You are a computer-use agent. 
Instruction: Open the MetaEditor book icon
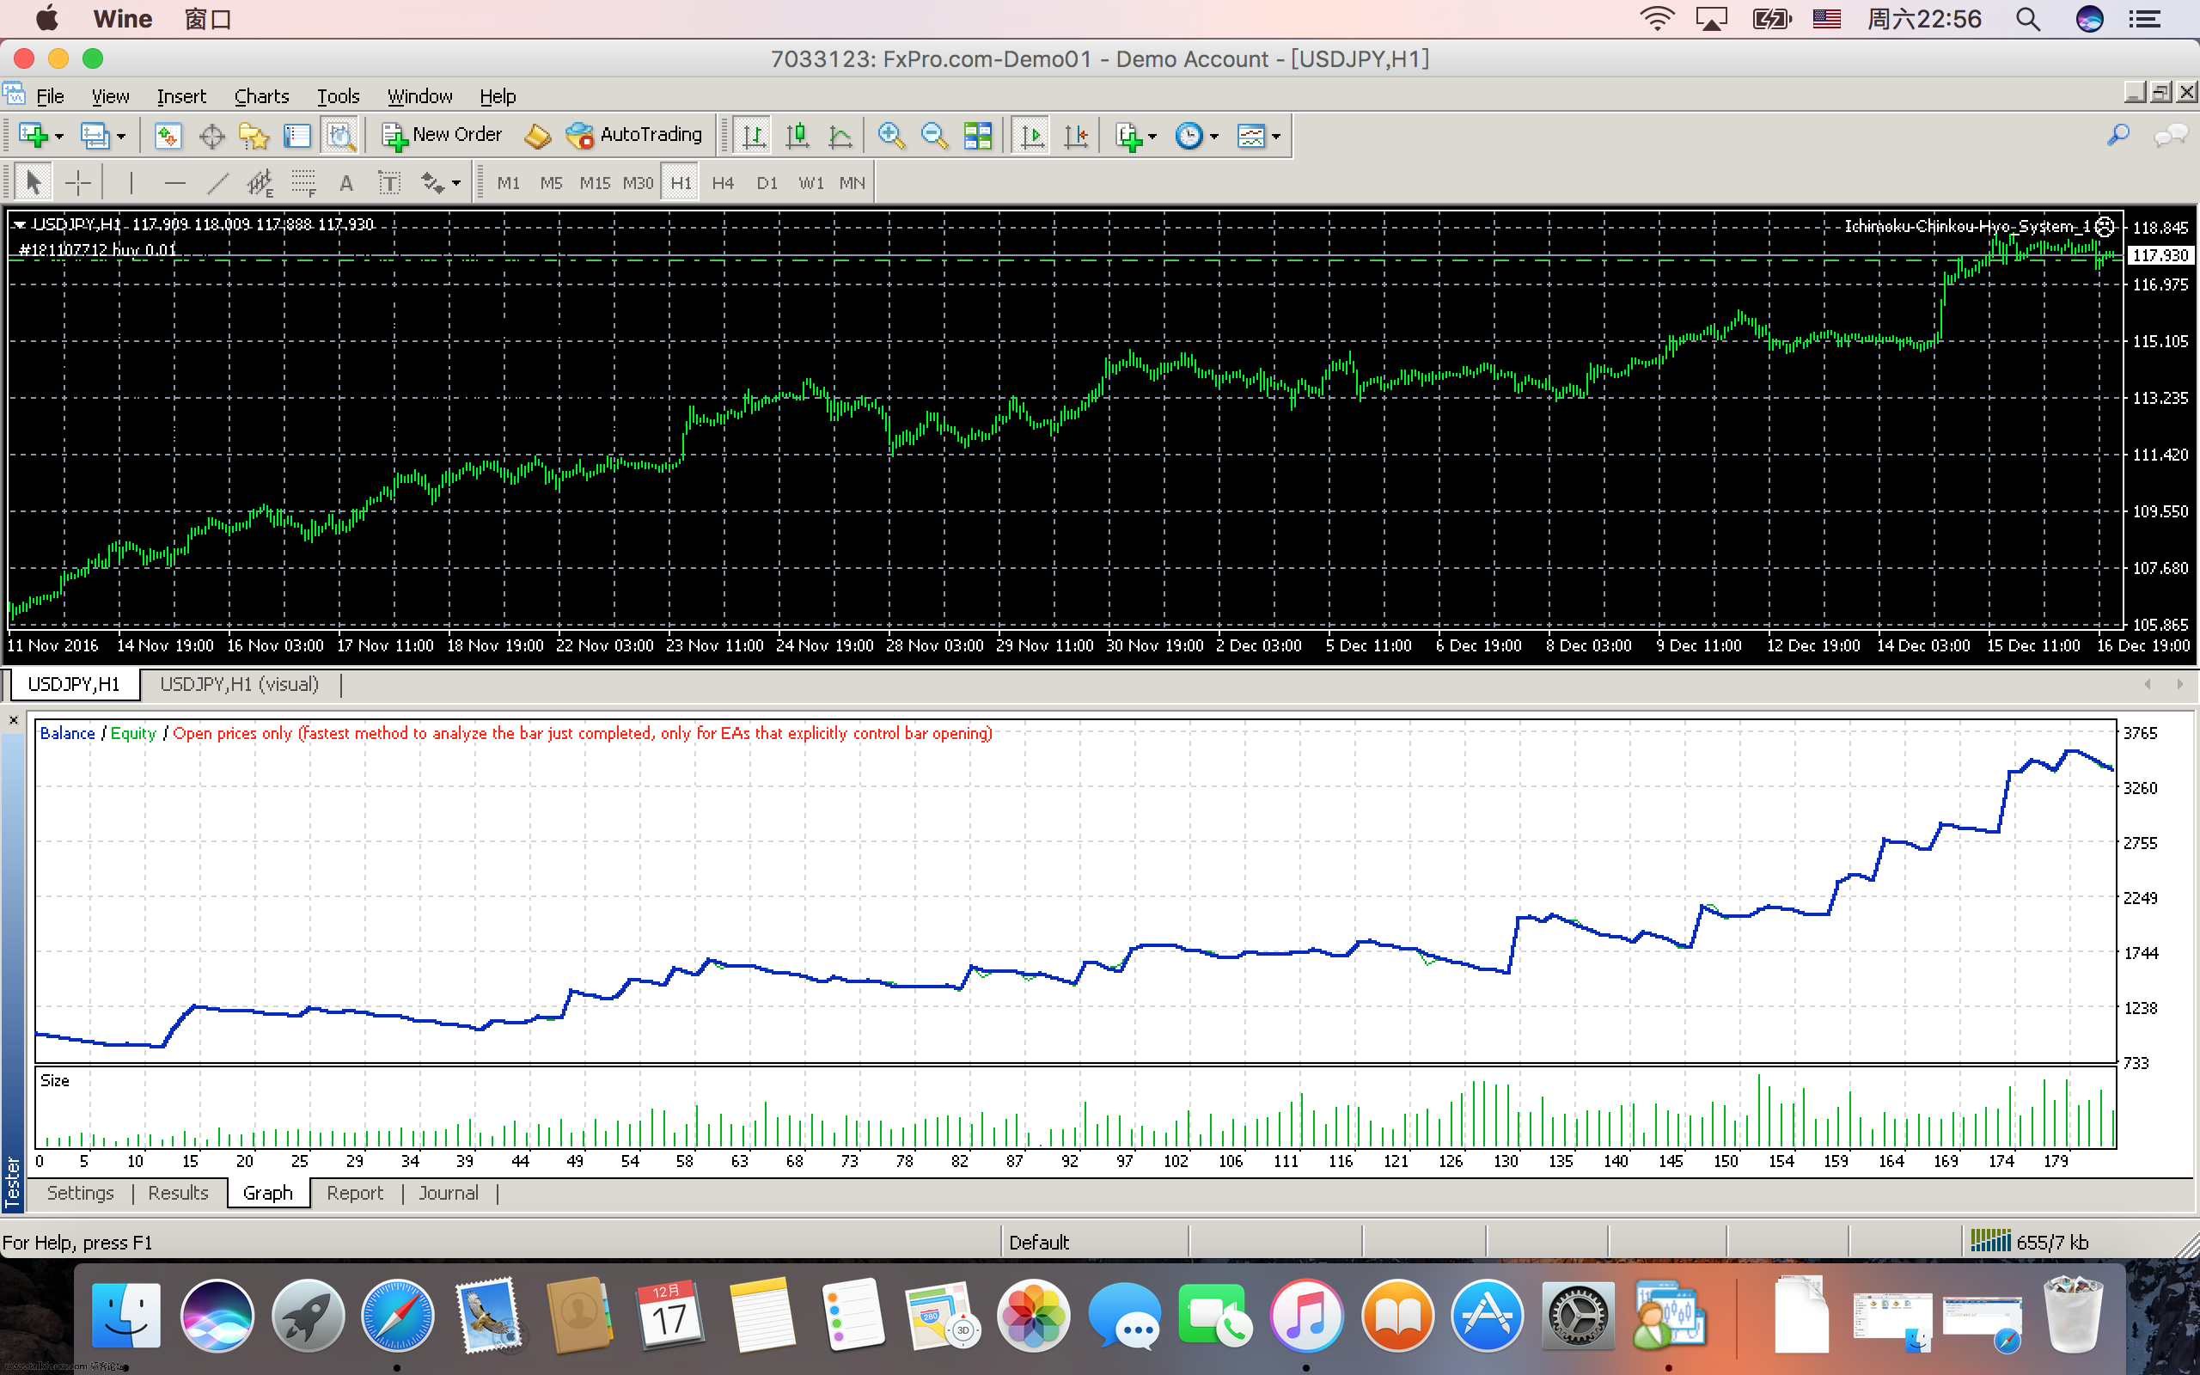coord(537,136)
